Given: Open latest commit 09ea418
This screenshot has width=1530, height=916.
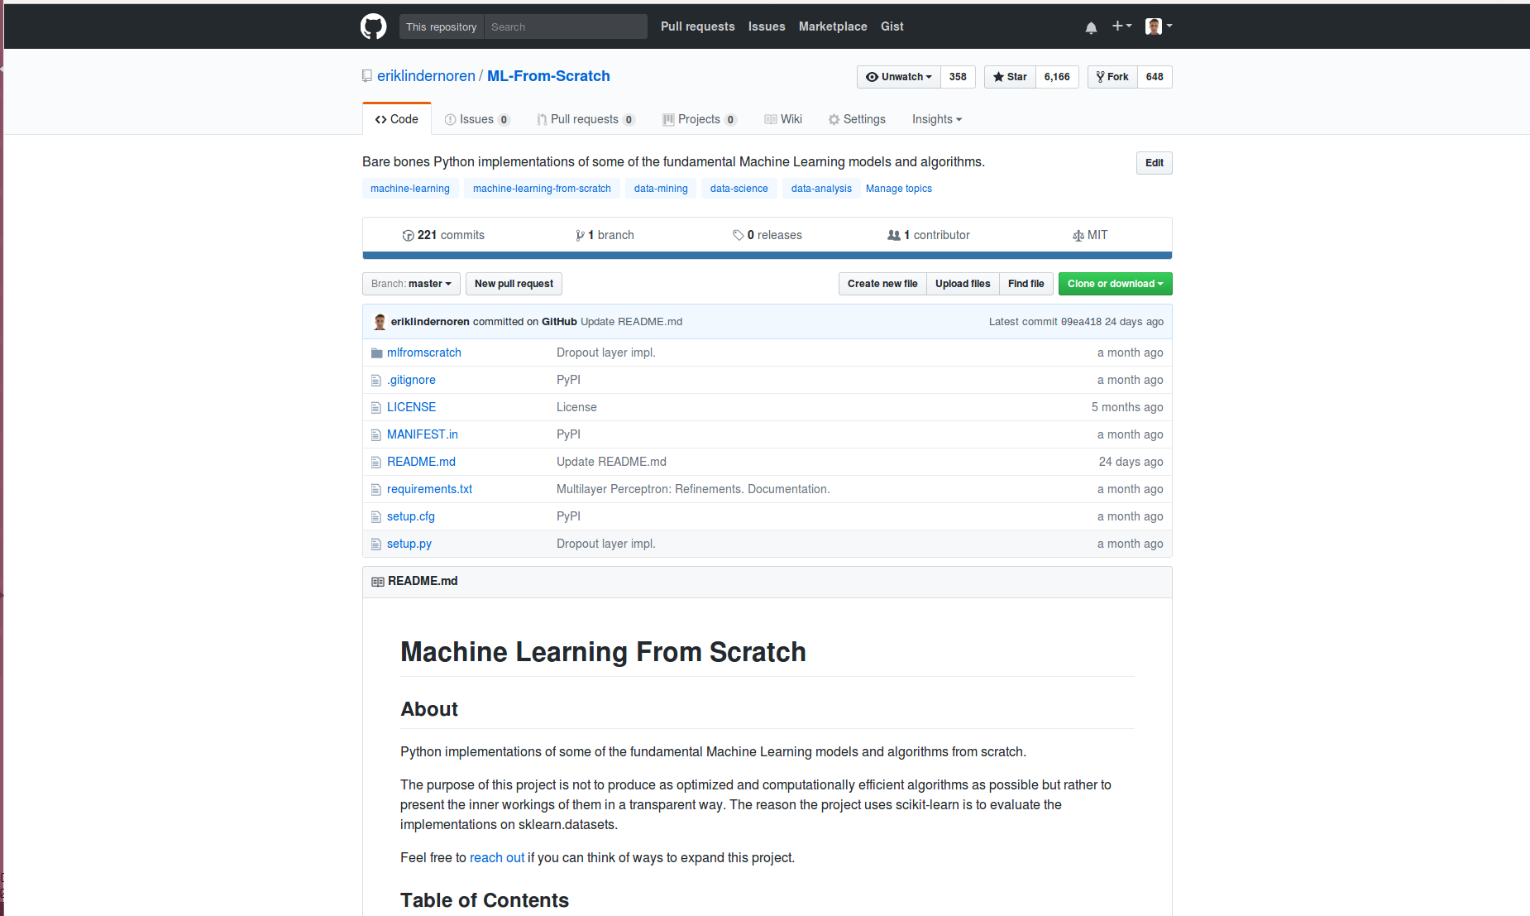Looking at the screenshot, I should [x=1081, y=322].
